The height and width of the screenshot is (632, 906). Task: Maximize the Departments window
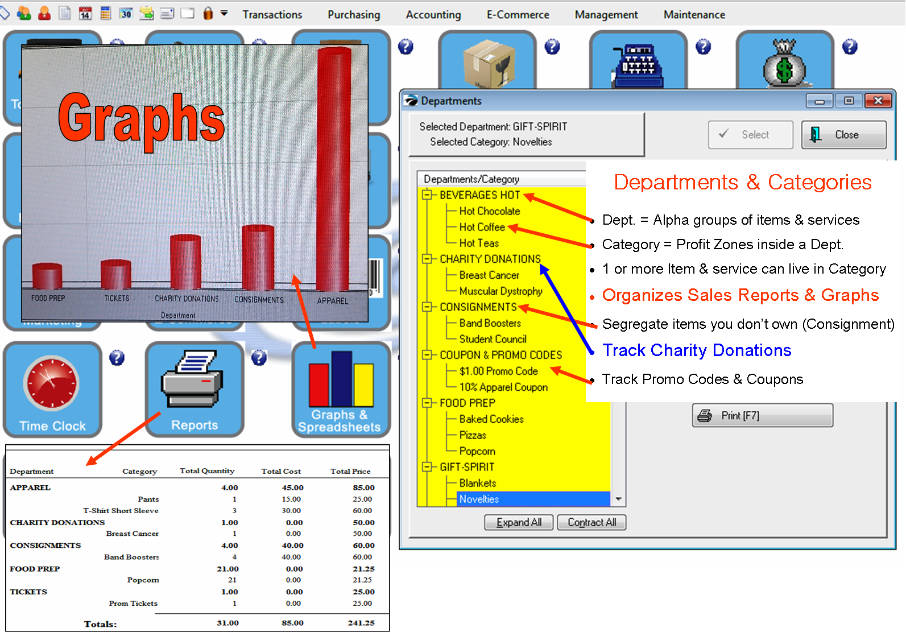(x=849, y=101)
